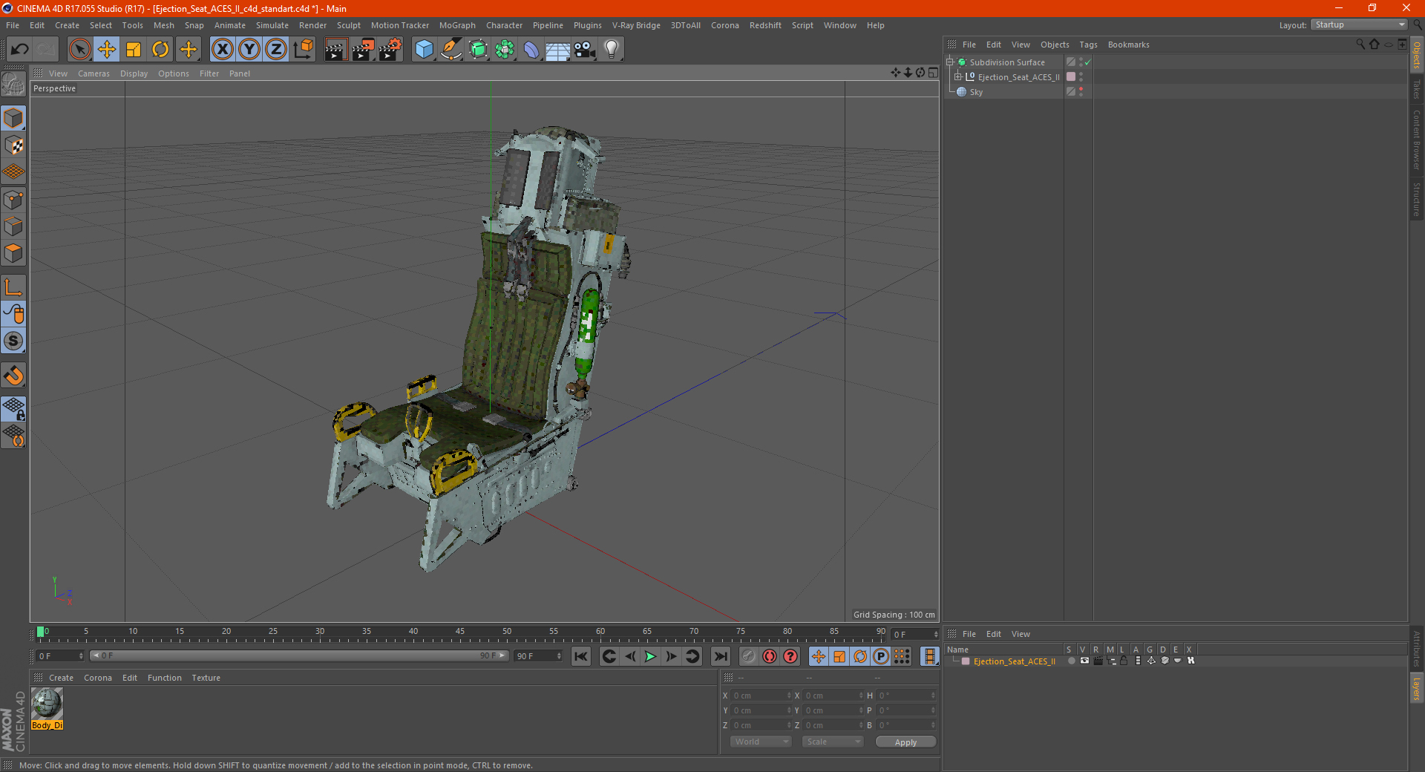Open the MoGraph menu
The image size is (1425, 772).
coord(457,25)
